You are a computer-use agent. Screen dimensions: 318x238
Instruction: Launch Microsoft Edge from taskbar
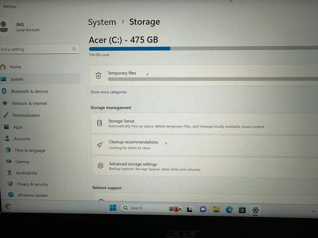229,210
